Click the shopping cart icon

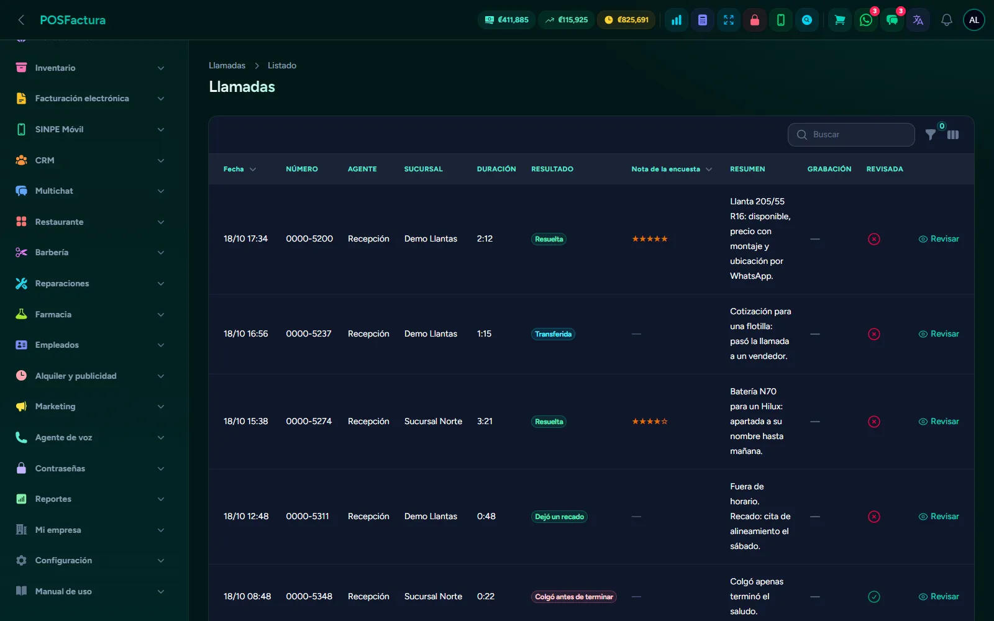(839, 20)
